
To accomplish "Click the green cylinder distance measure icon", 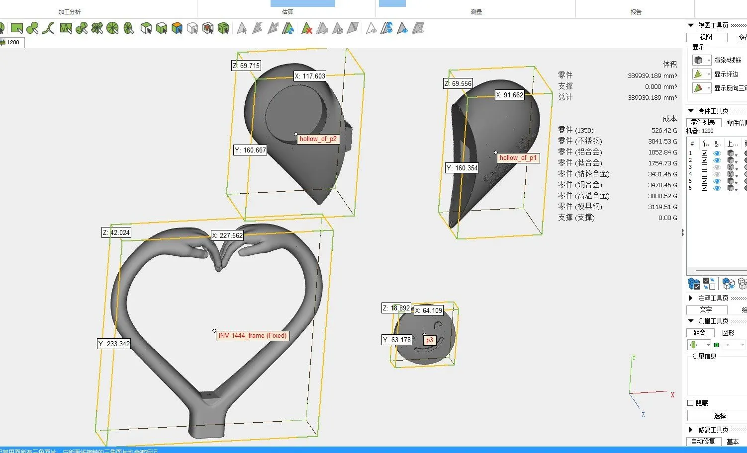I will tap(694, 345).
